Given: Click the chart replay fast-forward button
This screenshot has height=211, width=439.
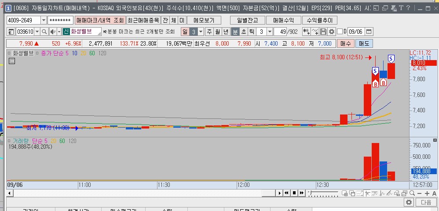Looking at the screenshot, I should coord(301,193).
